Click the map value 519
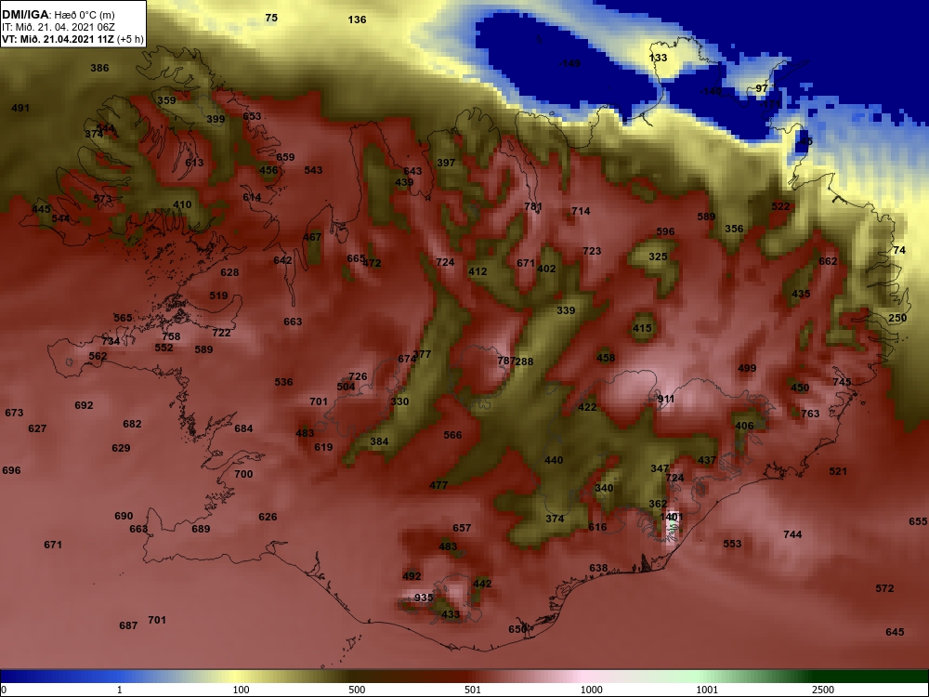The height and width of the screenshot is (697, 929). point(218,296)
